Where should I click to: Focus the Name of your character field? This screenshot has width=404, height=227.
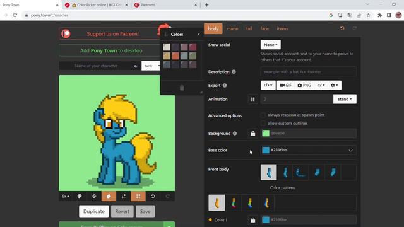coord(96,66)
